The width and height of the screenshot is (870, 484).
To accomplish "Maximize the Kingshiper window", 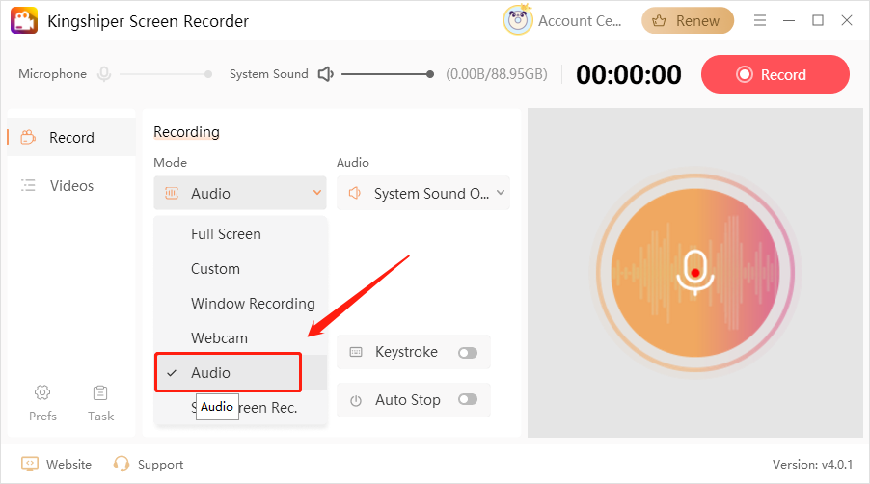I will [x=817, y=20].
